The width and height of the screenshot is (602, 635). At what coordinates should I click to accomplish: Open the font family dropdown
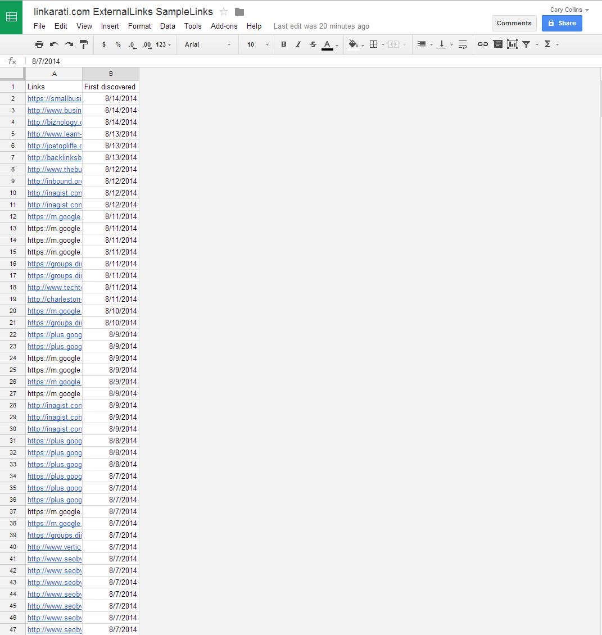click(x=207, y=44)
